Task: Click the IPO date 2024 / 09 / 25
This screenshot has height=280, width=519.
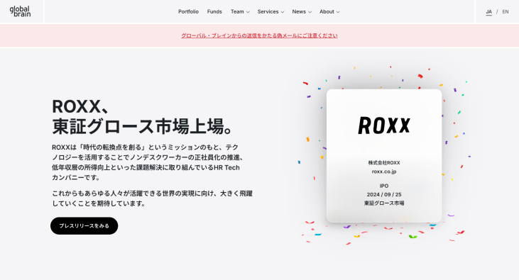Action: [384, 194]
